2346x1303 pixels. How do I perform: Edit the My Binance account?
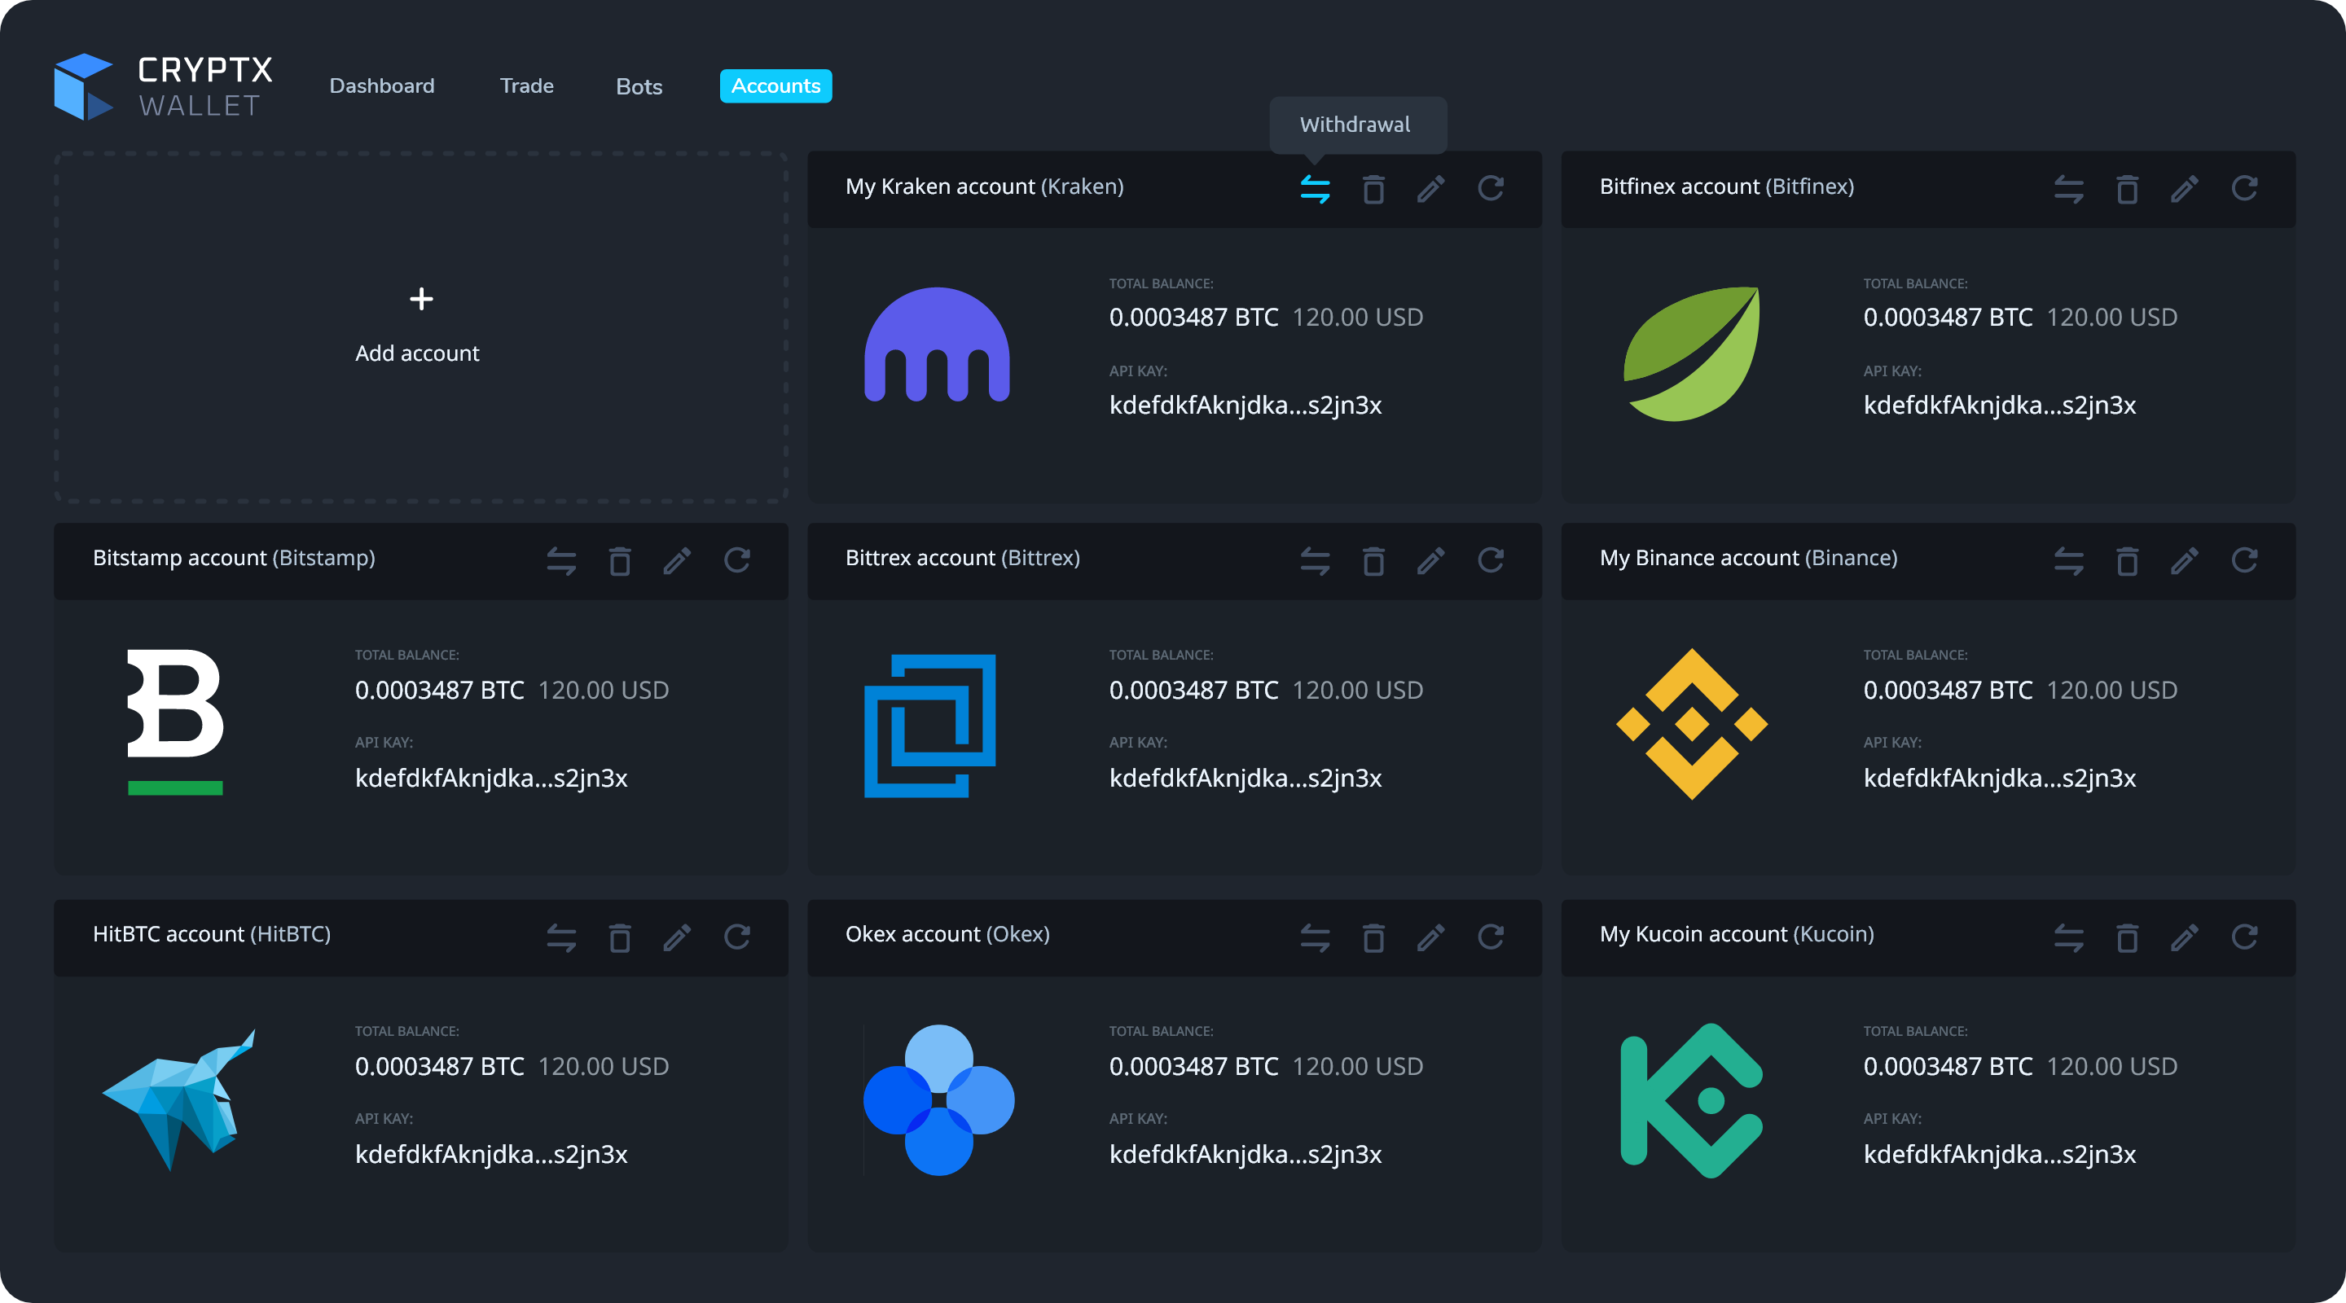click(2185, 560)
